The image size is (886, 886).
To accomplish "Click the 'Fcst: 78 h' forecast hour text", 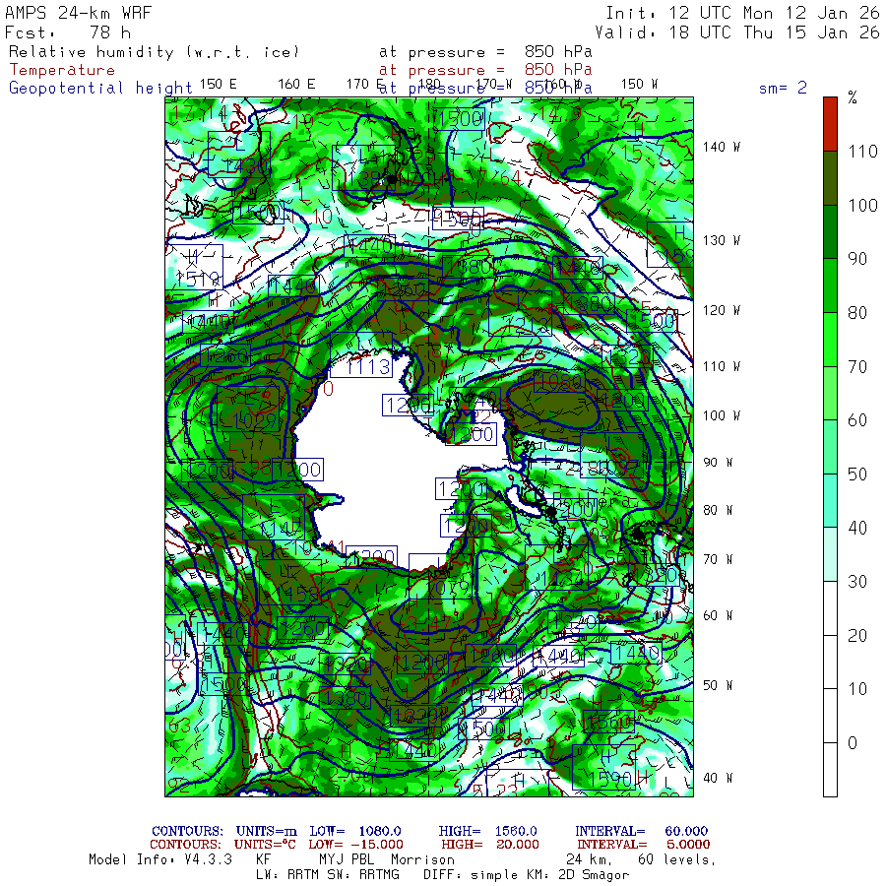I will click(68, 32).
